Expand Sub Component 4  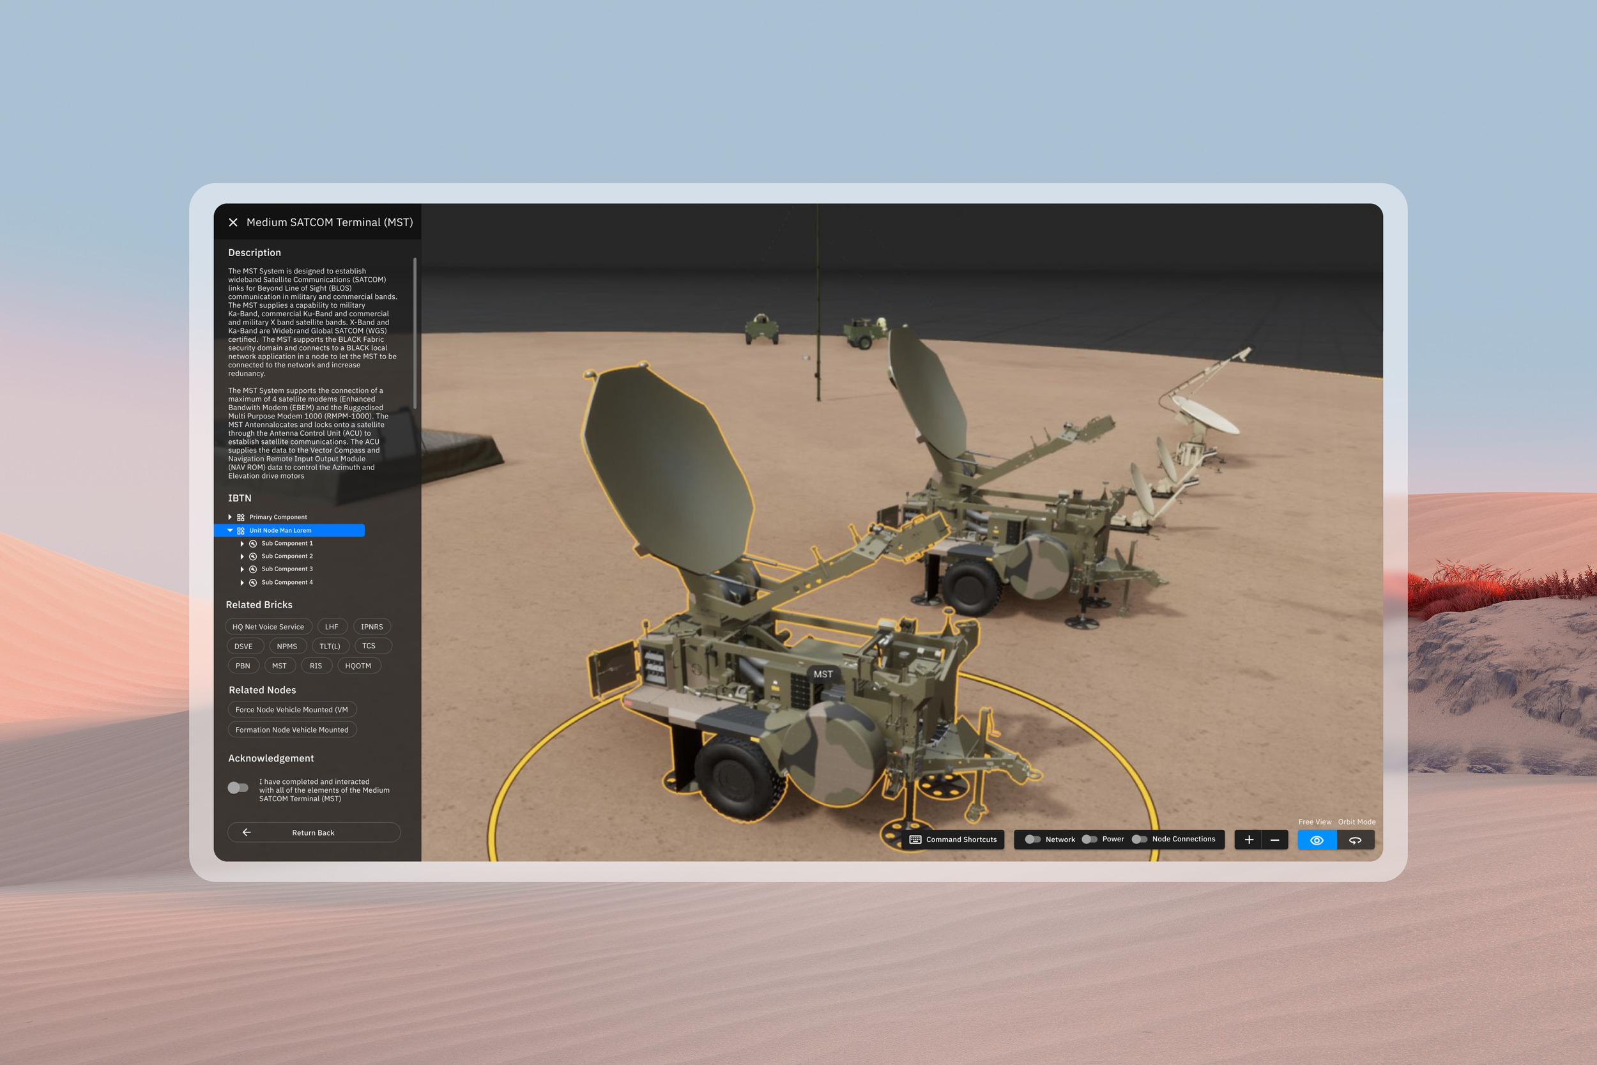click(x=241, y=583)
